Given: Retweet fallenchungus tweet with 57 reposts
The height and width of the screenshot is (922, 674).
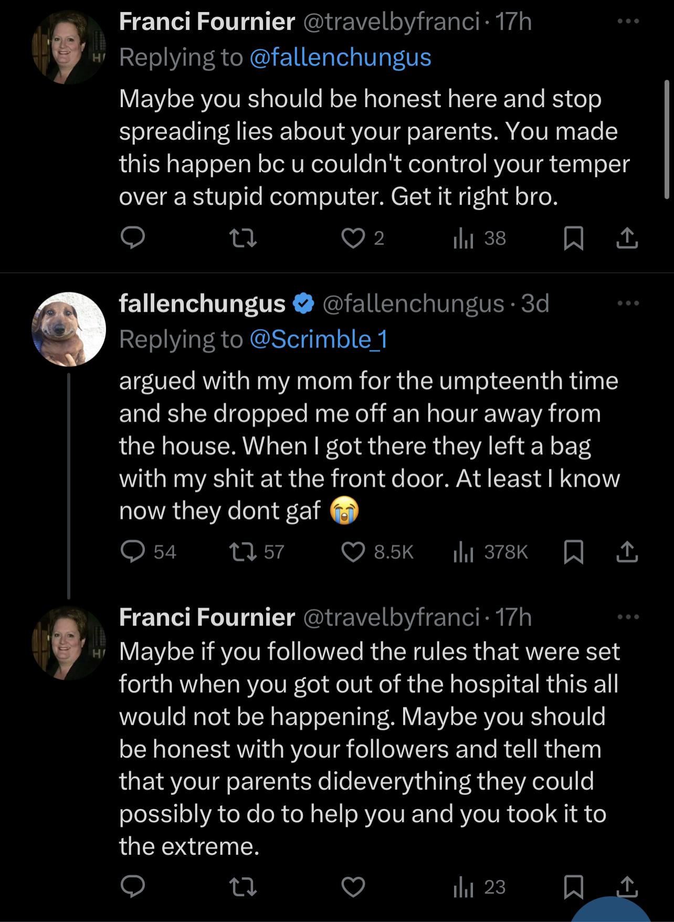Looking at the screenshot, I should tap(245, 552).
